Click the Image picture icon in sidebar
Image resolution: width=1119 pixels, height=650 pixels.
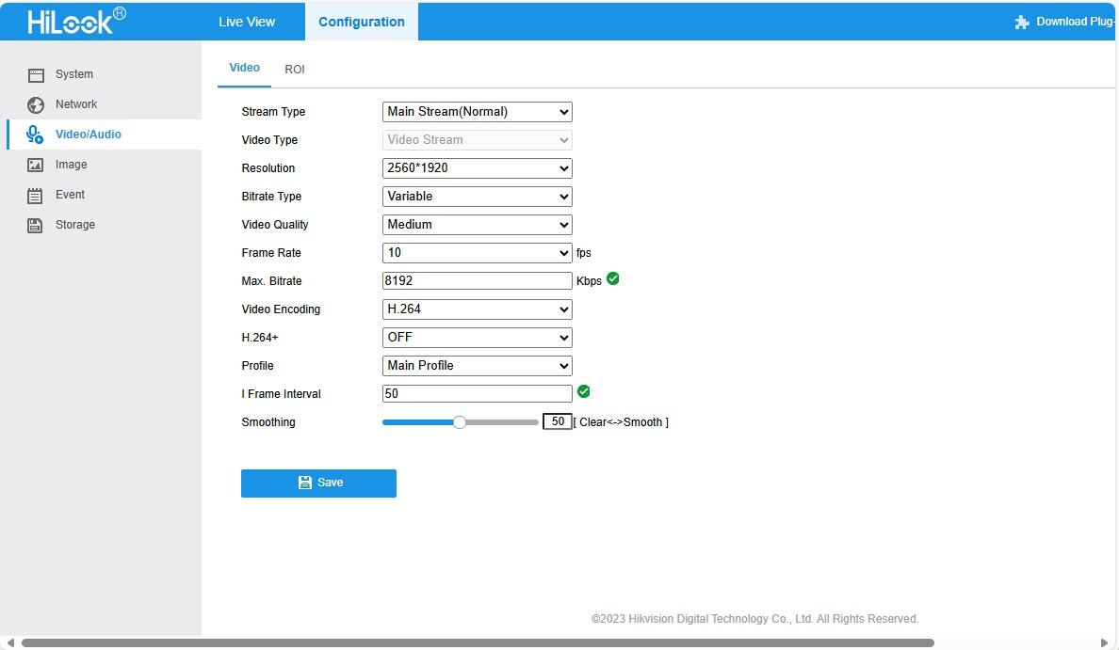click(x=36, y=166)
